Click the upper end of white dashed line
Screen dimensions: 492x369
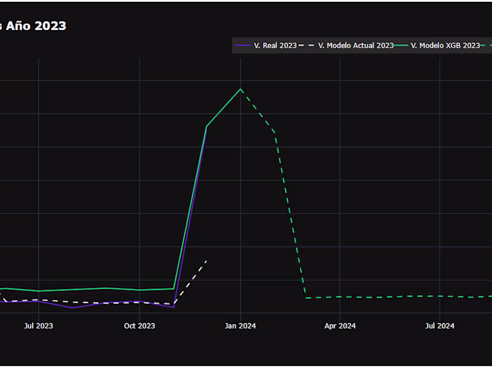pos(206,260)
